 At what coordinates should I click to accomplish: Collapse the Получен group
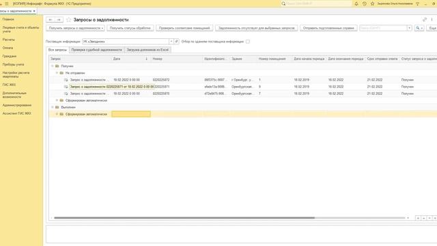click(52, 66)
